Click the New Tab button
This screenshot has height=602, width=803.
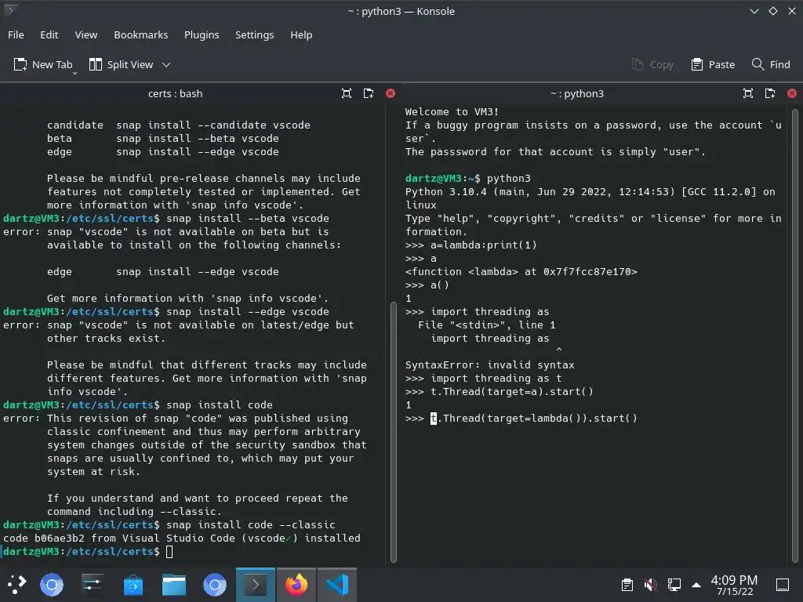pos(43,64)
